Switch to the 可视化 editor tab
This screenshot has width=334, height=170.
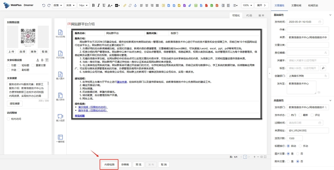tap(236, 15)
